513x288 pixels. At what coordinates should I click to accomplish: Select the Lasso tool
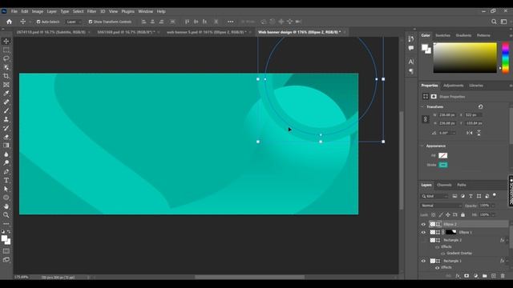click(6, 58)
